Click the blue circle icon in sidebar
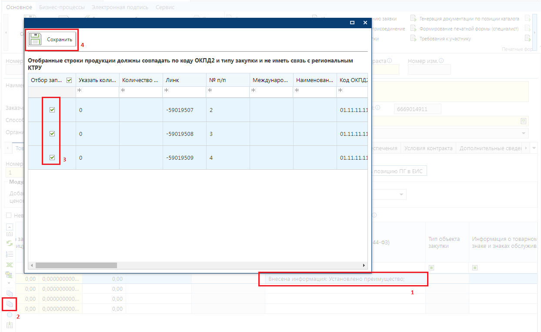This screenshot has width=541, height=332. point(9,314)
